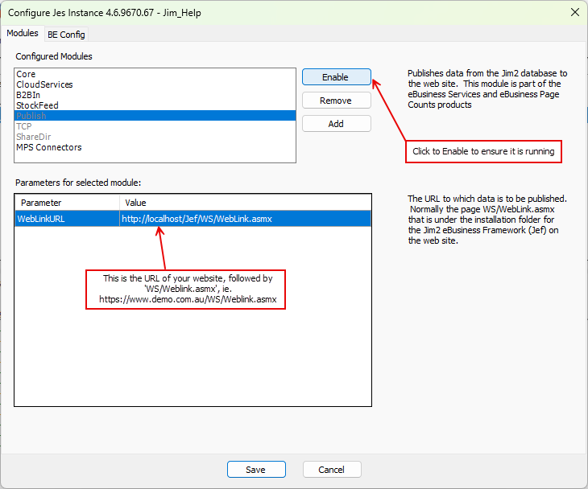Click the WebLinkURL parameter cell
Image resolution: width=588 pixels, height=489 pixels.
(x=68, y=219)
